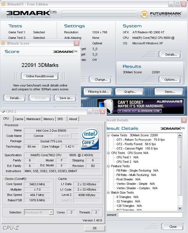Select the CPU Test 2 row

coord(127,162)
